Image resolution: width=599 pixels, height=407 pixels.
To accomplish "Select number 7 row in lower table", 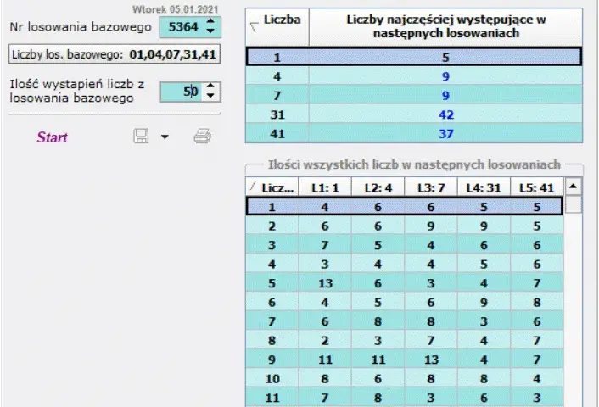I will click(405, 321).
